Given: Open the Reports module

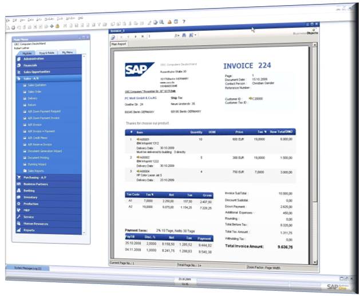Looking at the screenshot, I should (x=49, y=230).
